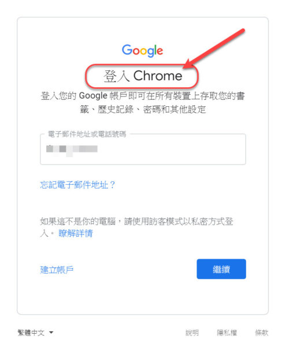Open the 說明 footer link

coord(192,333)
